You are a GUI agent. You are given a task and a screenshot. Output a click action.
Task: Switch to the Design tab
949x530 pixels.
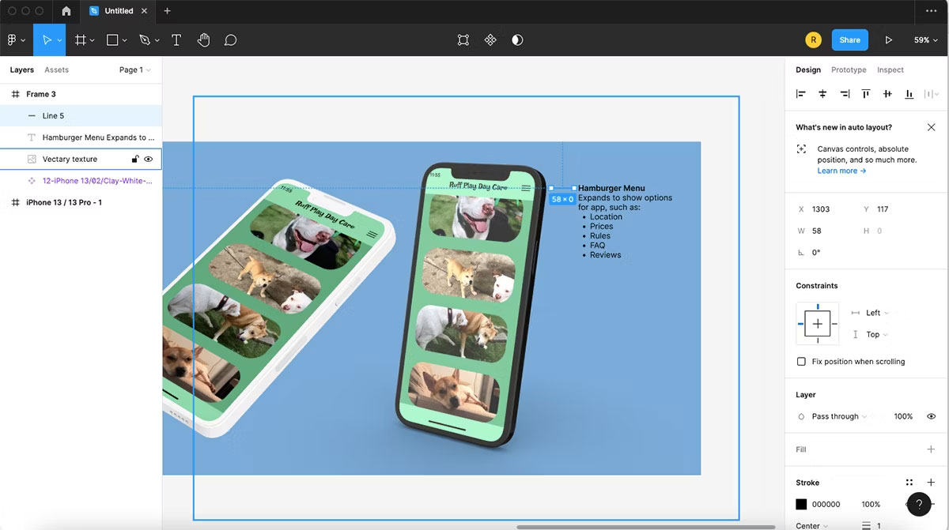click(808, 70)
